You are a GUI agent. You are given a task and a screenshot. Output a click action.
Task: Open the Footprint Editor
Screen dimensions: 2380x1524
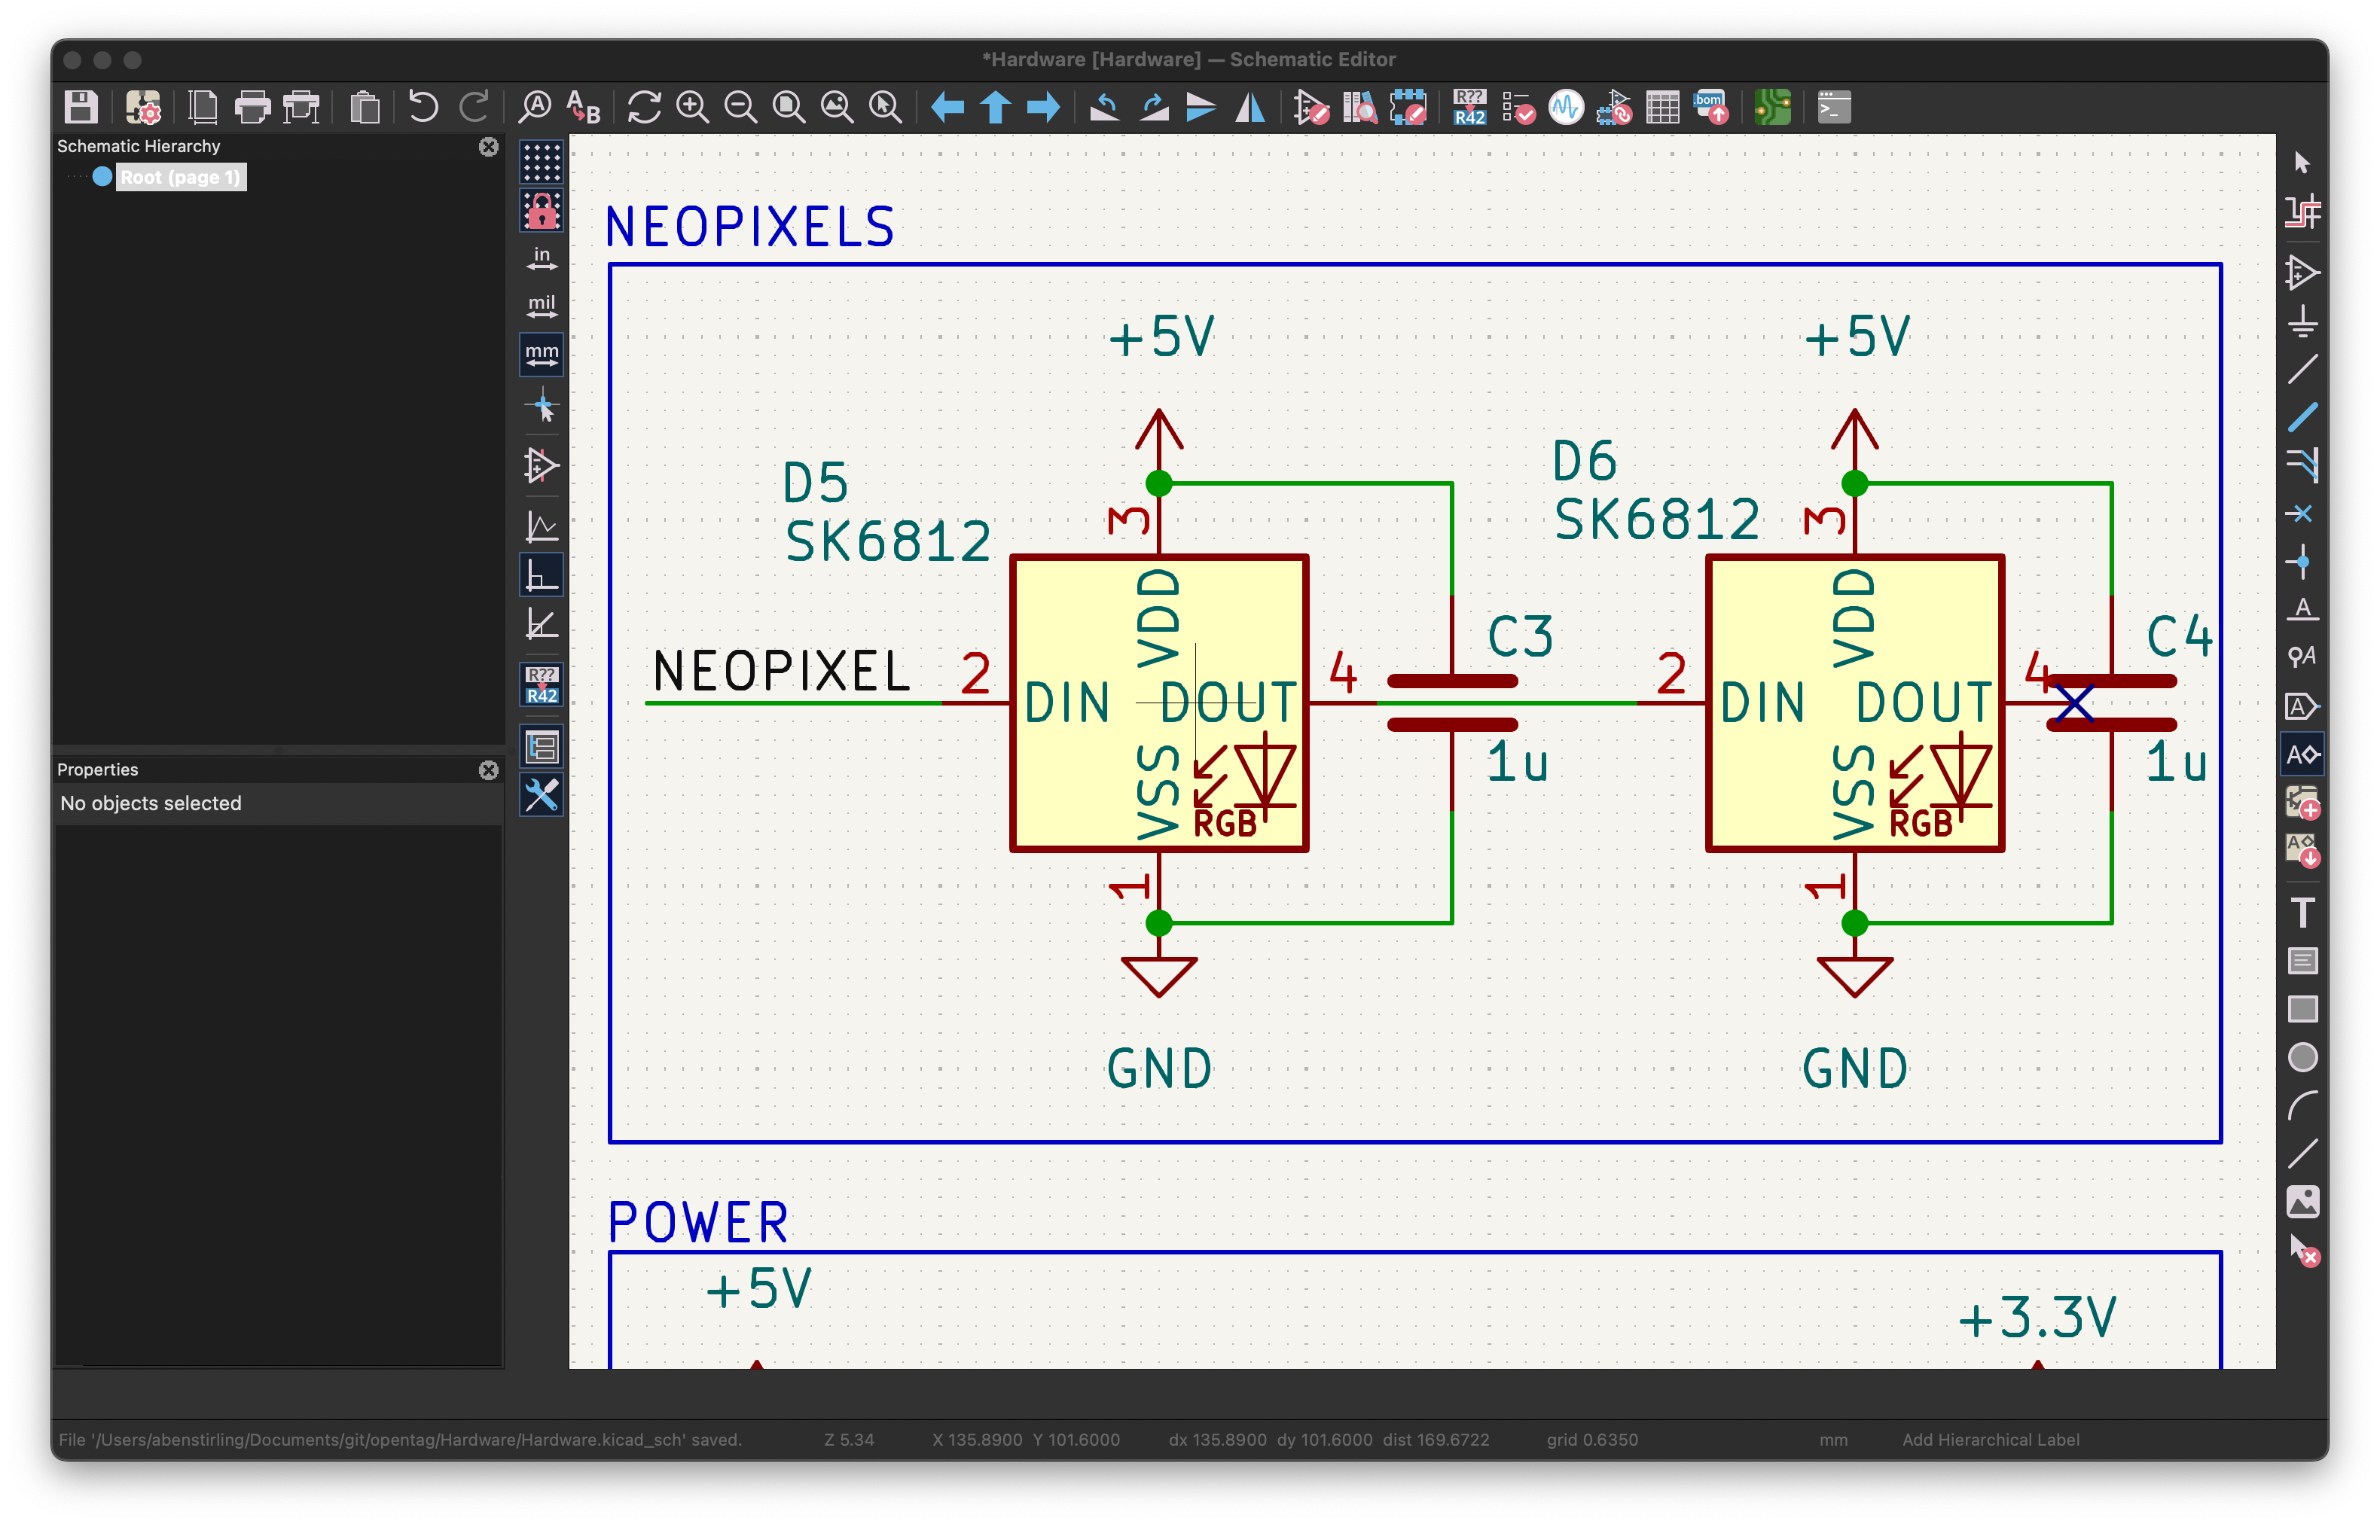(1408, 107)
